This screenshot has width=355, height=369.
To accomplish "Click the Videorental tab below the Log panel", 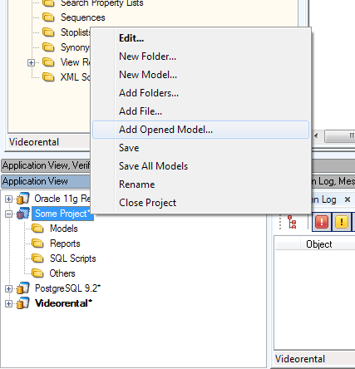I will pyautogui.click(x=300, y=359).
